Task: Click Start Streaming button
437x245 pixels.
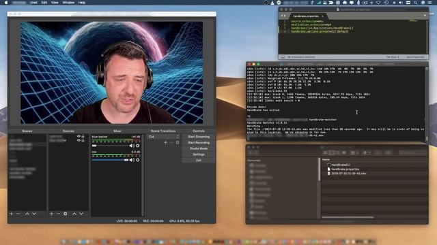Action: [199, 137]
